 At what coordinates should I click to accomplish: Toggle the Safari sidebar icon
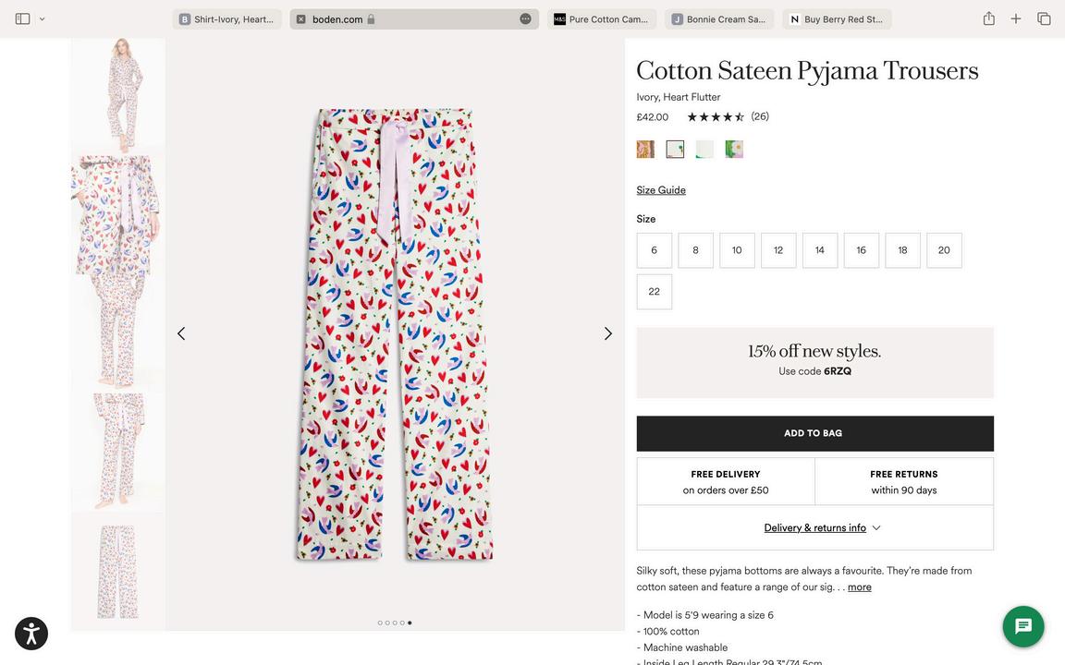[23, 18]
